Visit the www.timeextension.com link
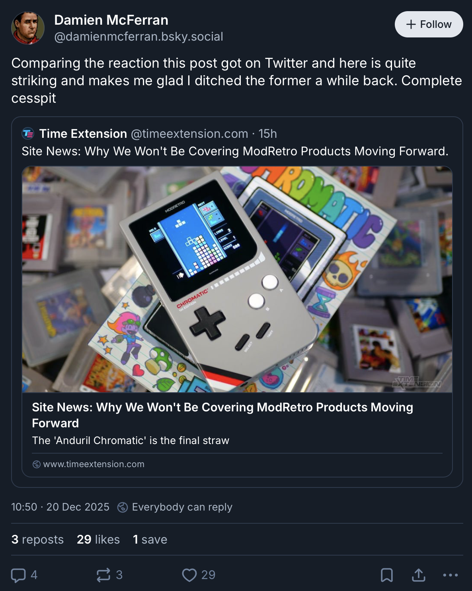Screen dimensions: 472x591 click(94, 464)
